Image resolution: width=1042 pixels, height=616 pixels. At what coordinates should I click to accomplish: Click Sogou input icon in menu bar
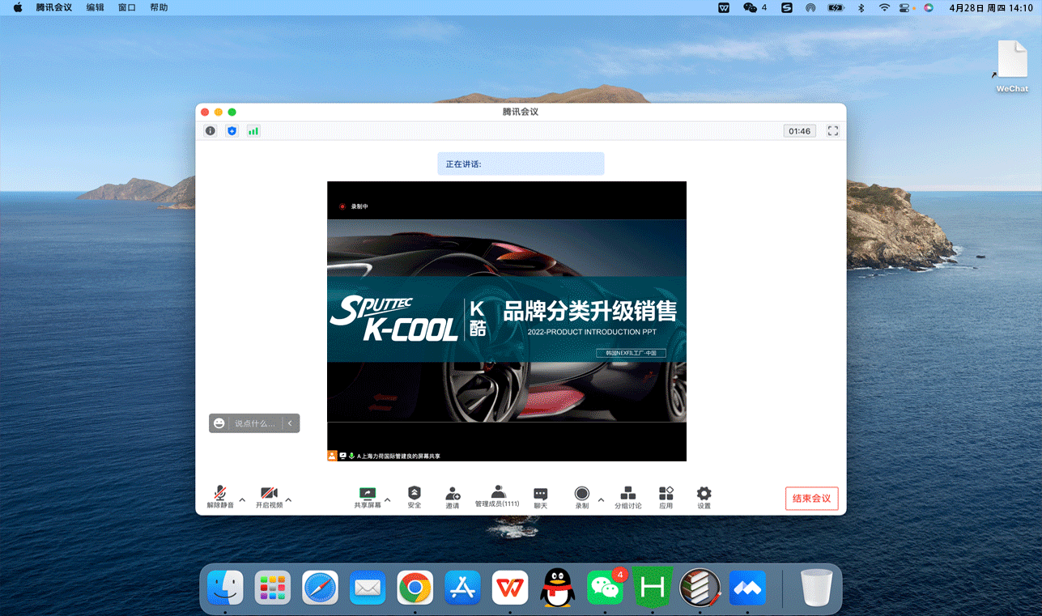click(786, 7)
